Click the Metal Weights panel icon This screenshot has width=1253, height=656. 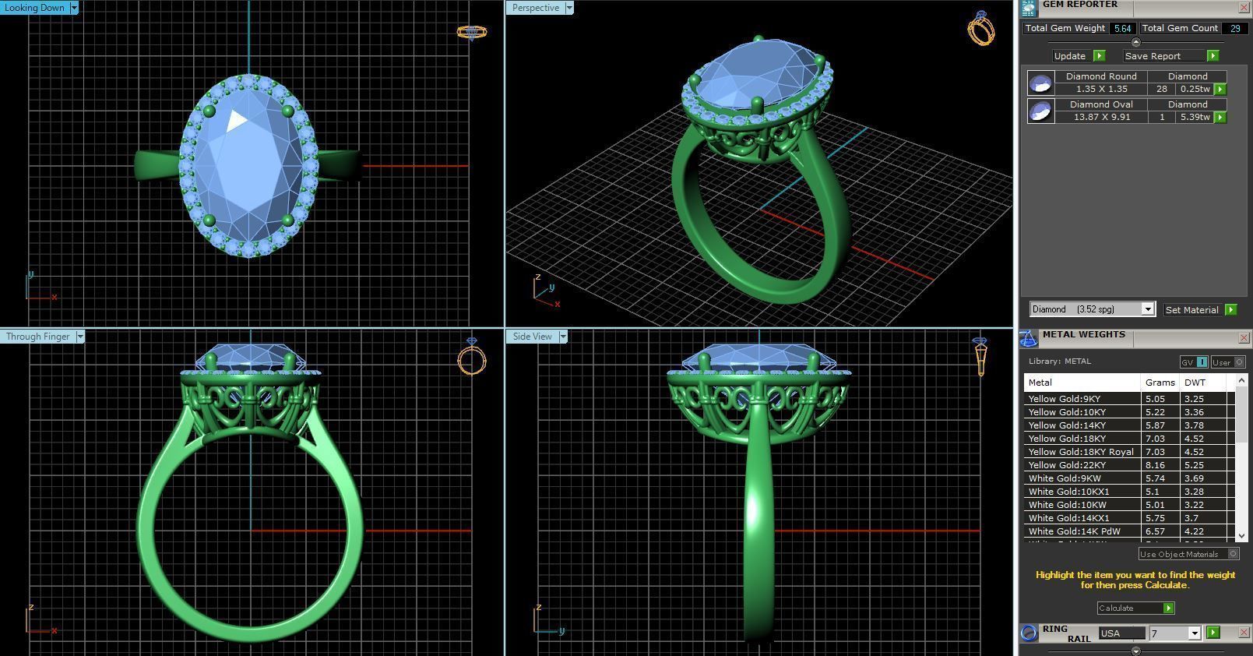click(1029, 338)
